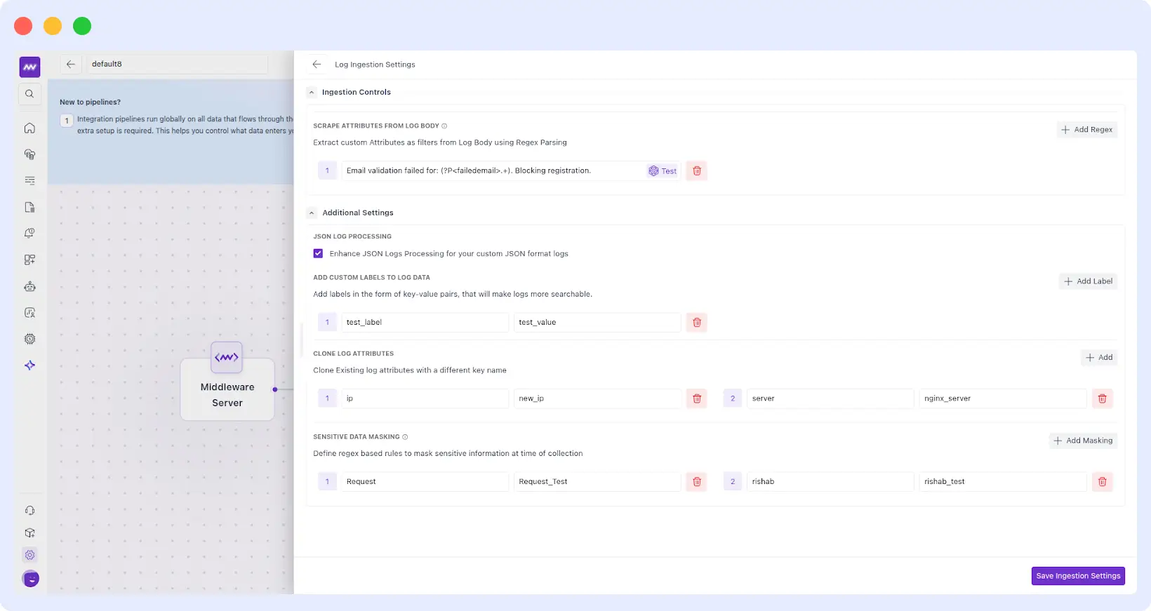Screen dimensions: 1151x611
Task: Click the default8 pipeline name field
Action: 175,64
